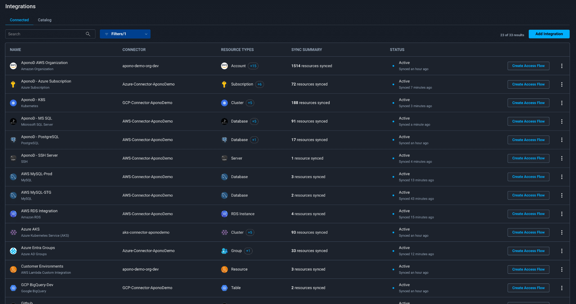
Task: Click Lambda icon beside Customer Environments
Action: click(13, 270)
